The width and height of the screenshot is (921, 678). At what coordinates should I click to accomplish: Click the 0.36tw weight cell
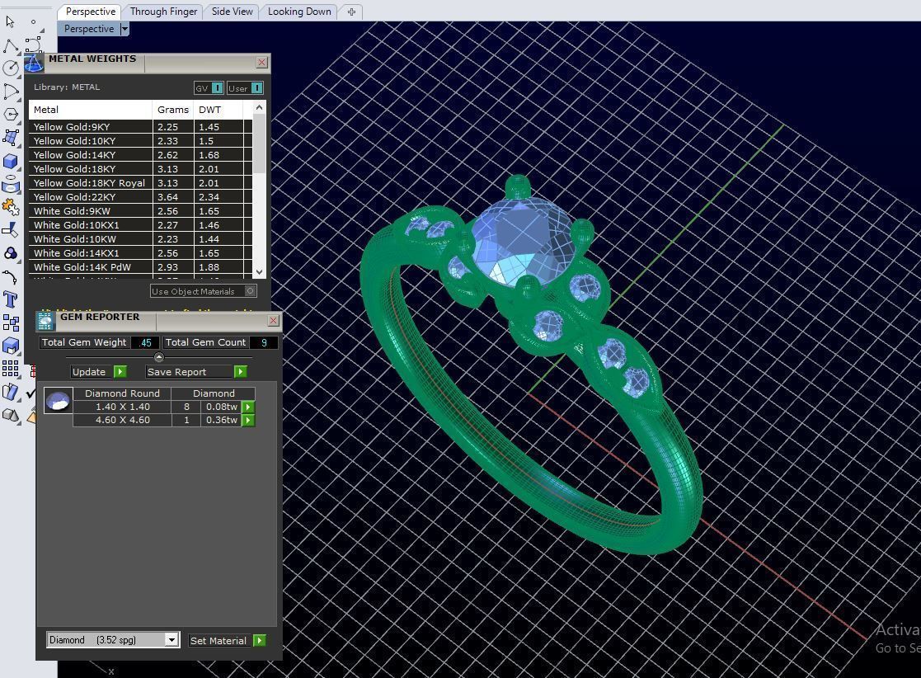222,420
